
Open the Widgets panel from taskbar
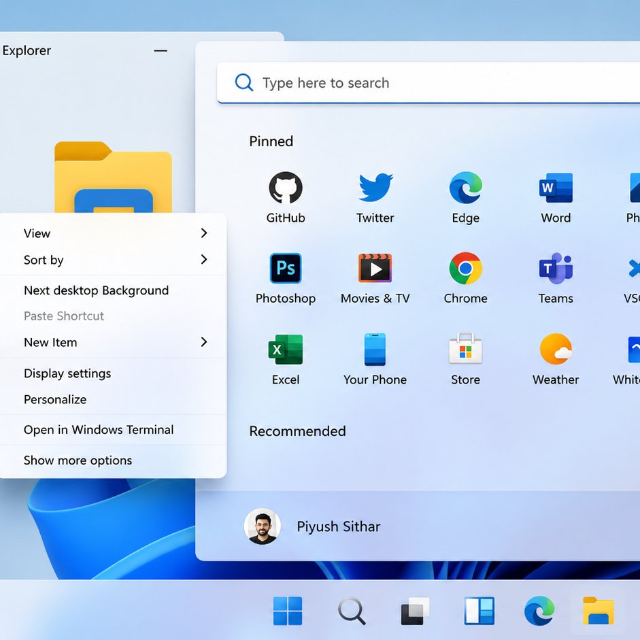click(479, 611)
